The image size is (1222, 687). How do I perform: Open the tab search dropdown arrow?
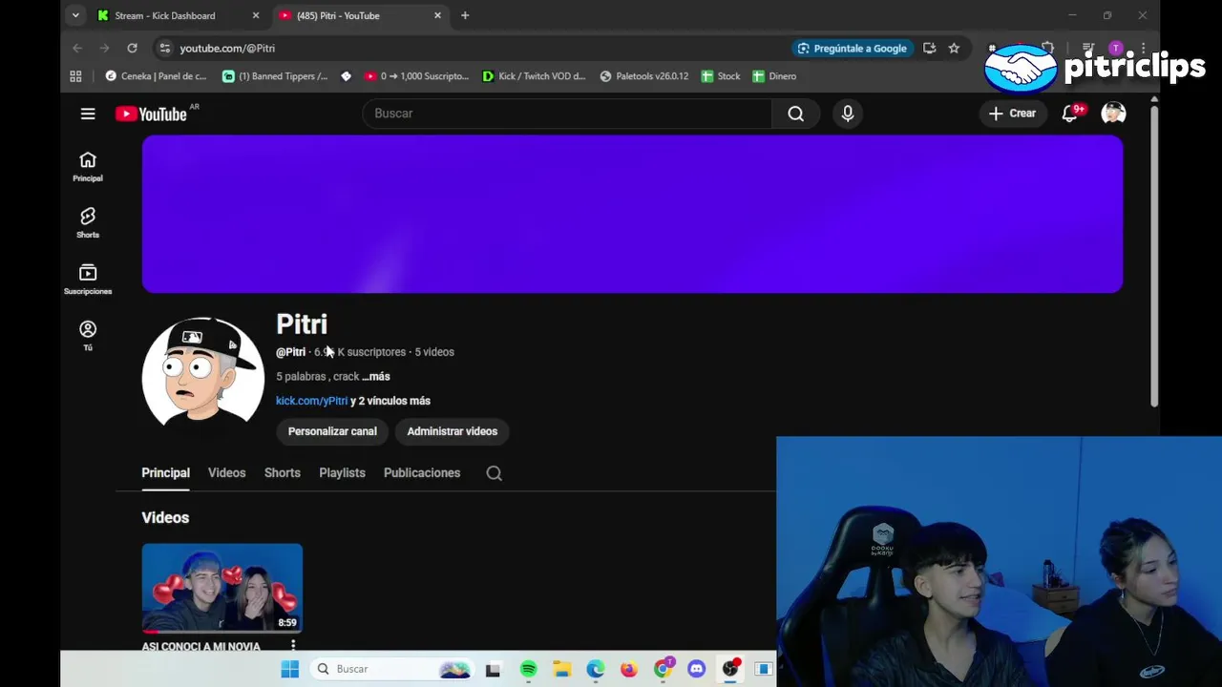[75, 15]
